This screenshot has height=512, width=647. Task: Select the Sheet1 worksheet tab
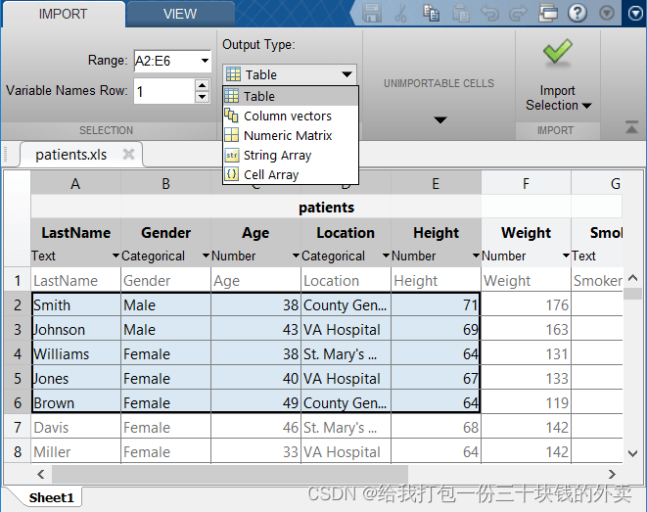point(51,497)
